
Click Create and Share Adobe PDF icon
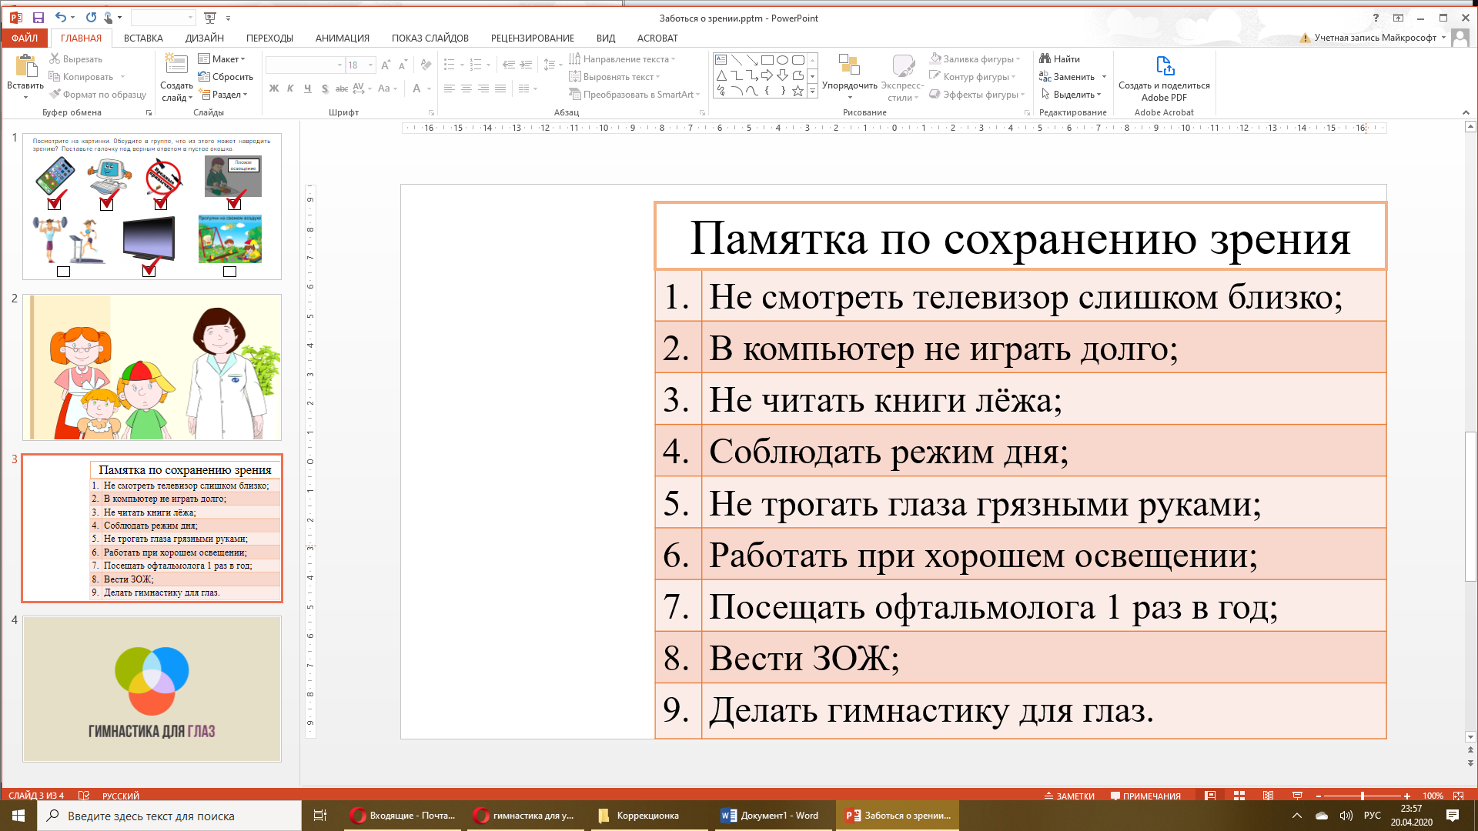pos(1164,67)
